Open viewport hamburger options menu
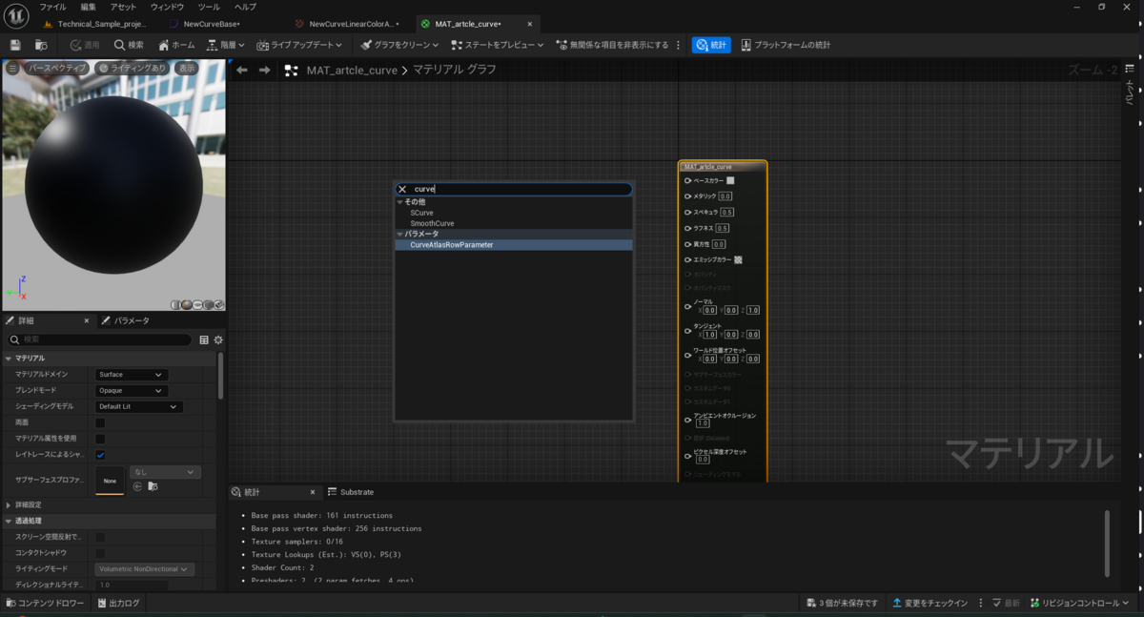This screenshot has width=1144, height=617. (x=12, y=69)
